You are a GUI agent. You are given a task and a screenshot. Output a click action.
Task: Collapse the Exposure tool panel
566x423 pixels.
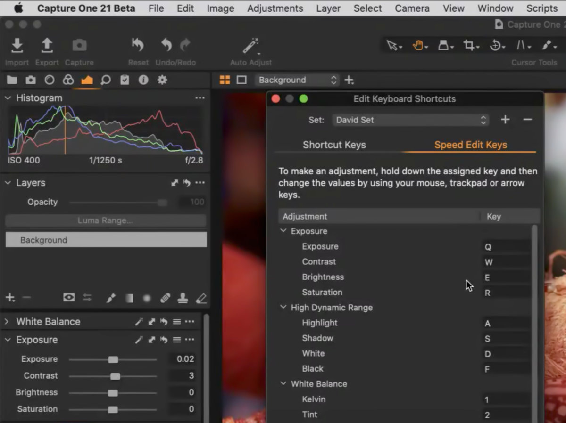pos(8,340)
